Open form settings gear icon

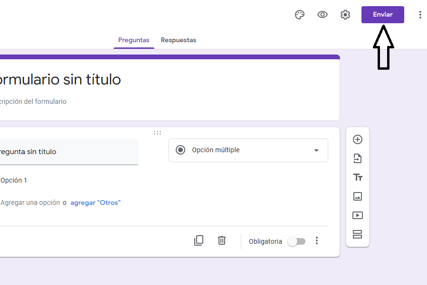coord(345,15)
